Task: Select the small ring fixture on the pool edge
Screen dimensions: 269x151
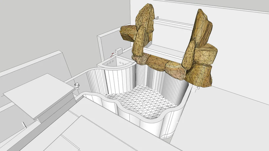Action: (x=77, y=85)
